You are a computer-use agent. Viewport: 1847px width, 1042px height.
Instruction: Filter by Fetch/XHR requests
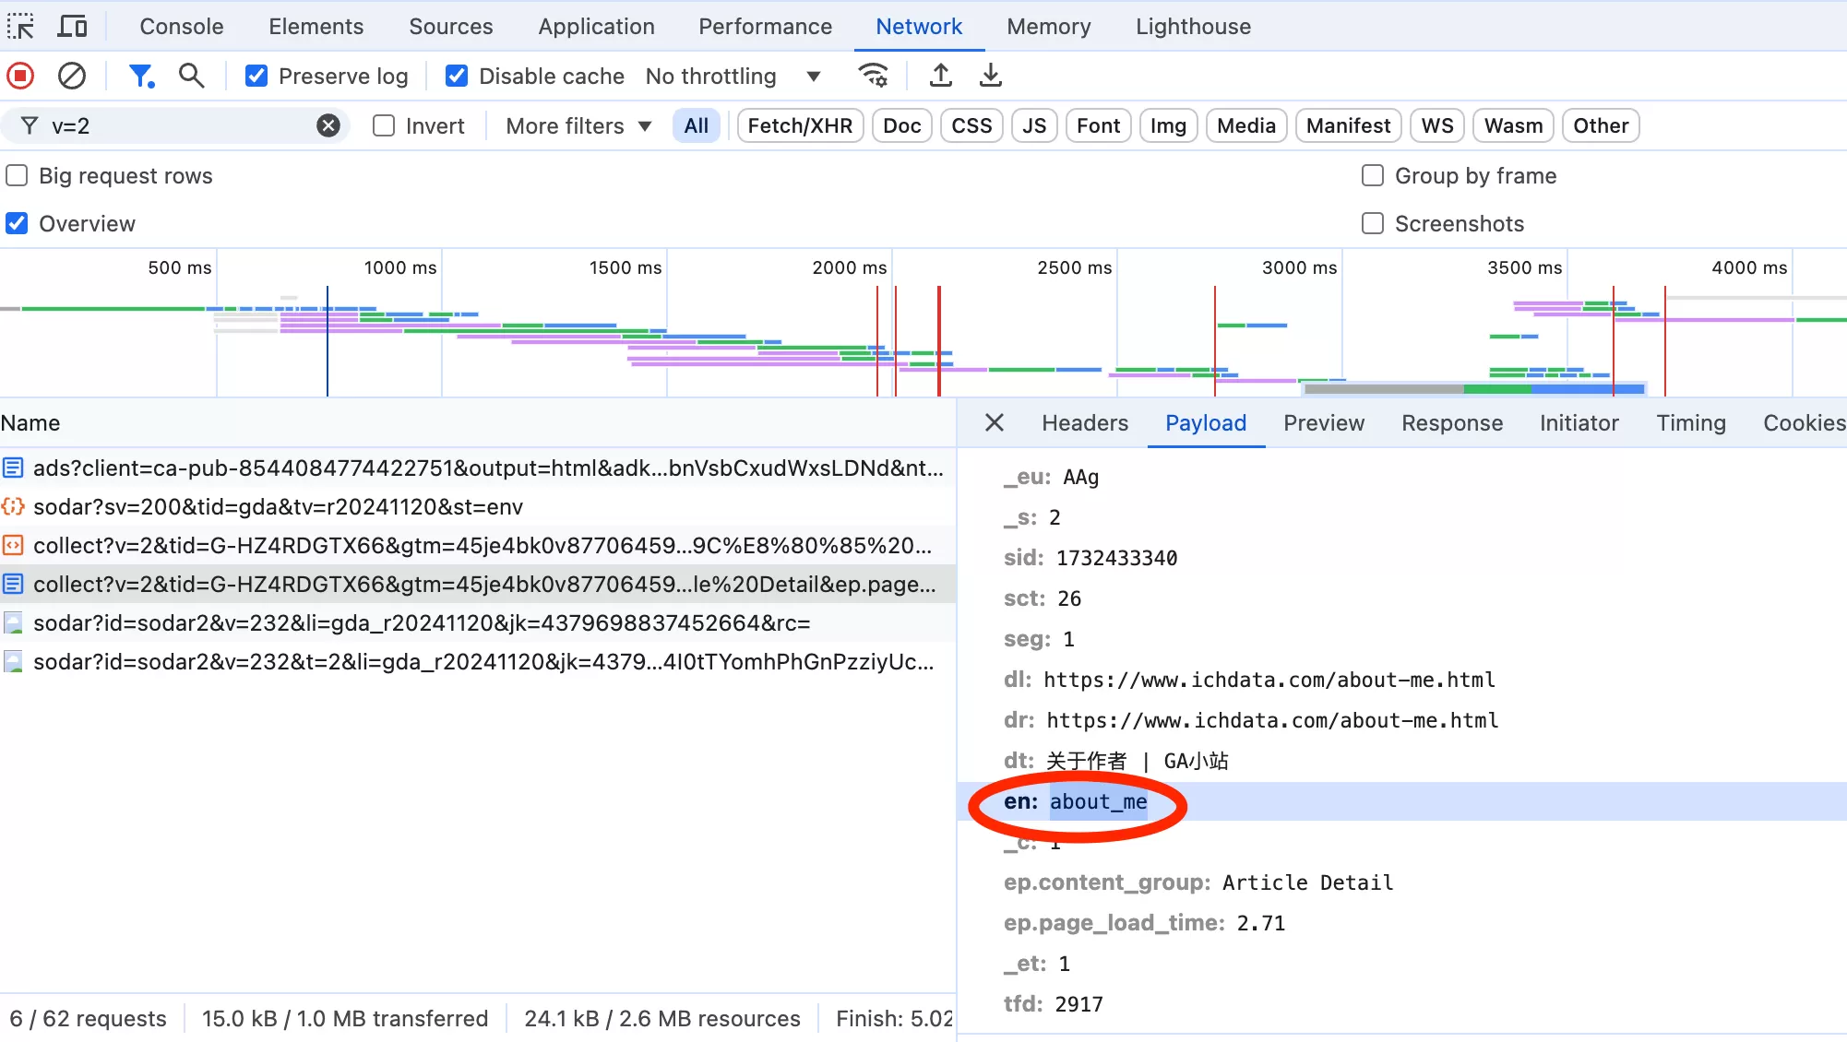(800, 125)
